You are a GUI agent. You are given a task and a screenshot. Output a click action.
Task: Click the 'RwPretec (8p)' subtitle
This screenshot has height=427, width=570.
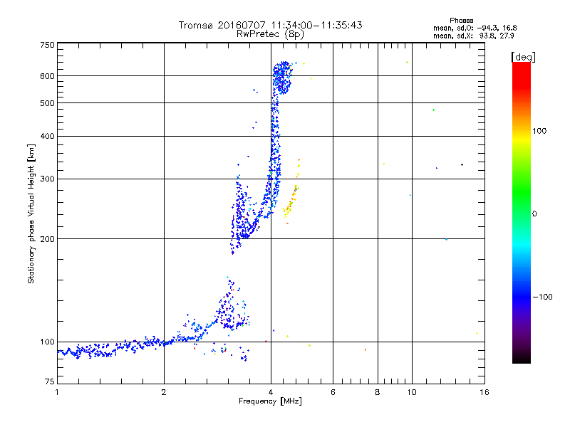click(x=270, y=34)
